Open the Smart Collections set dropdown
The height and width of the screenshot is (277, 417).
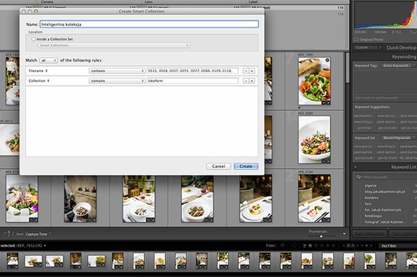point(114,45)
